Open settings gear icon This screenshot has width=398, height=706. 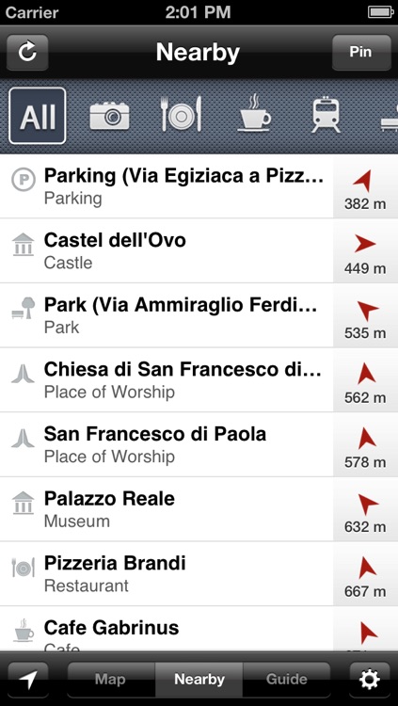pyautogui.click(x=370, y=680)
